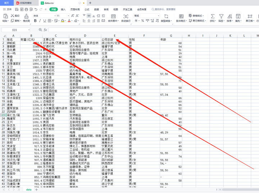This screenshot has height=193, width=259.
Task: Toggle italic formatting
Action: [40, 21]
